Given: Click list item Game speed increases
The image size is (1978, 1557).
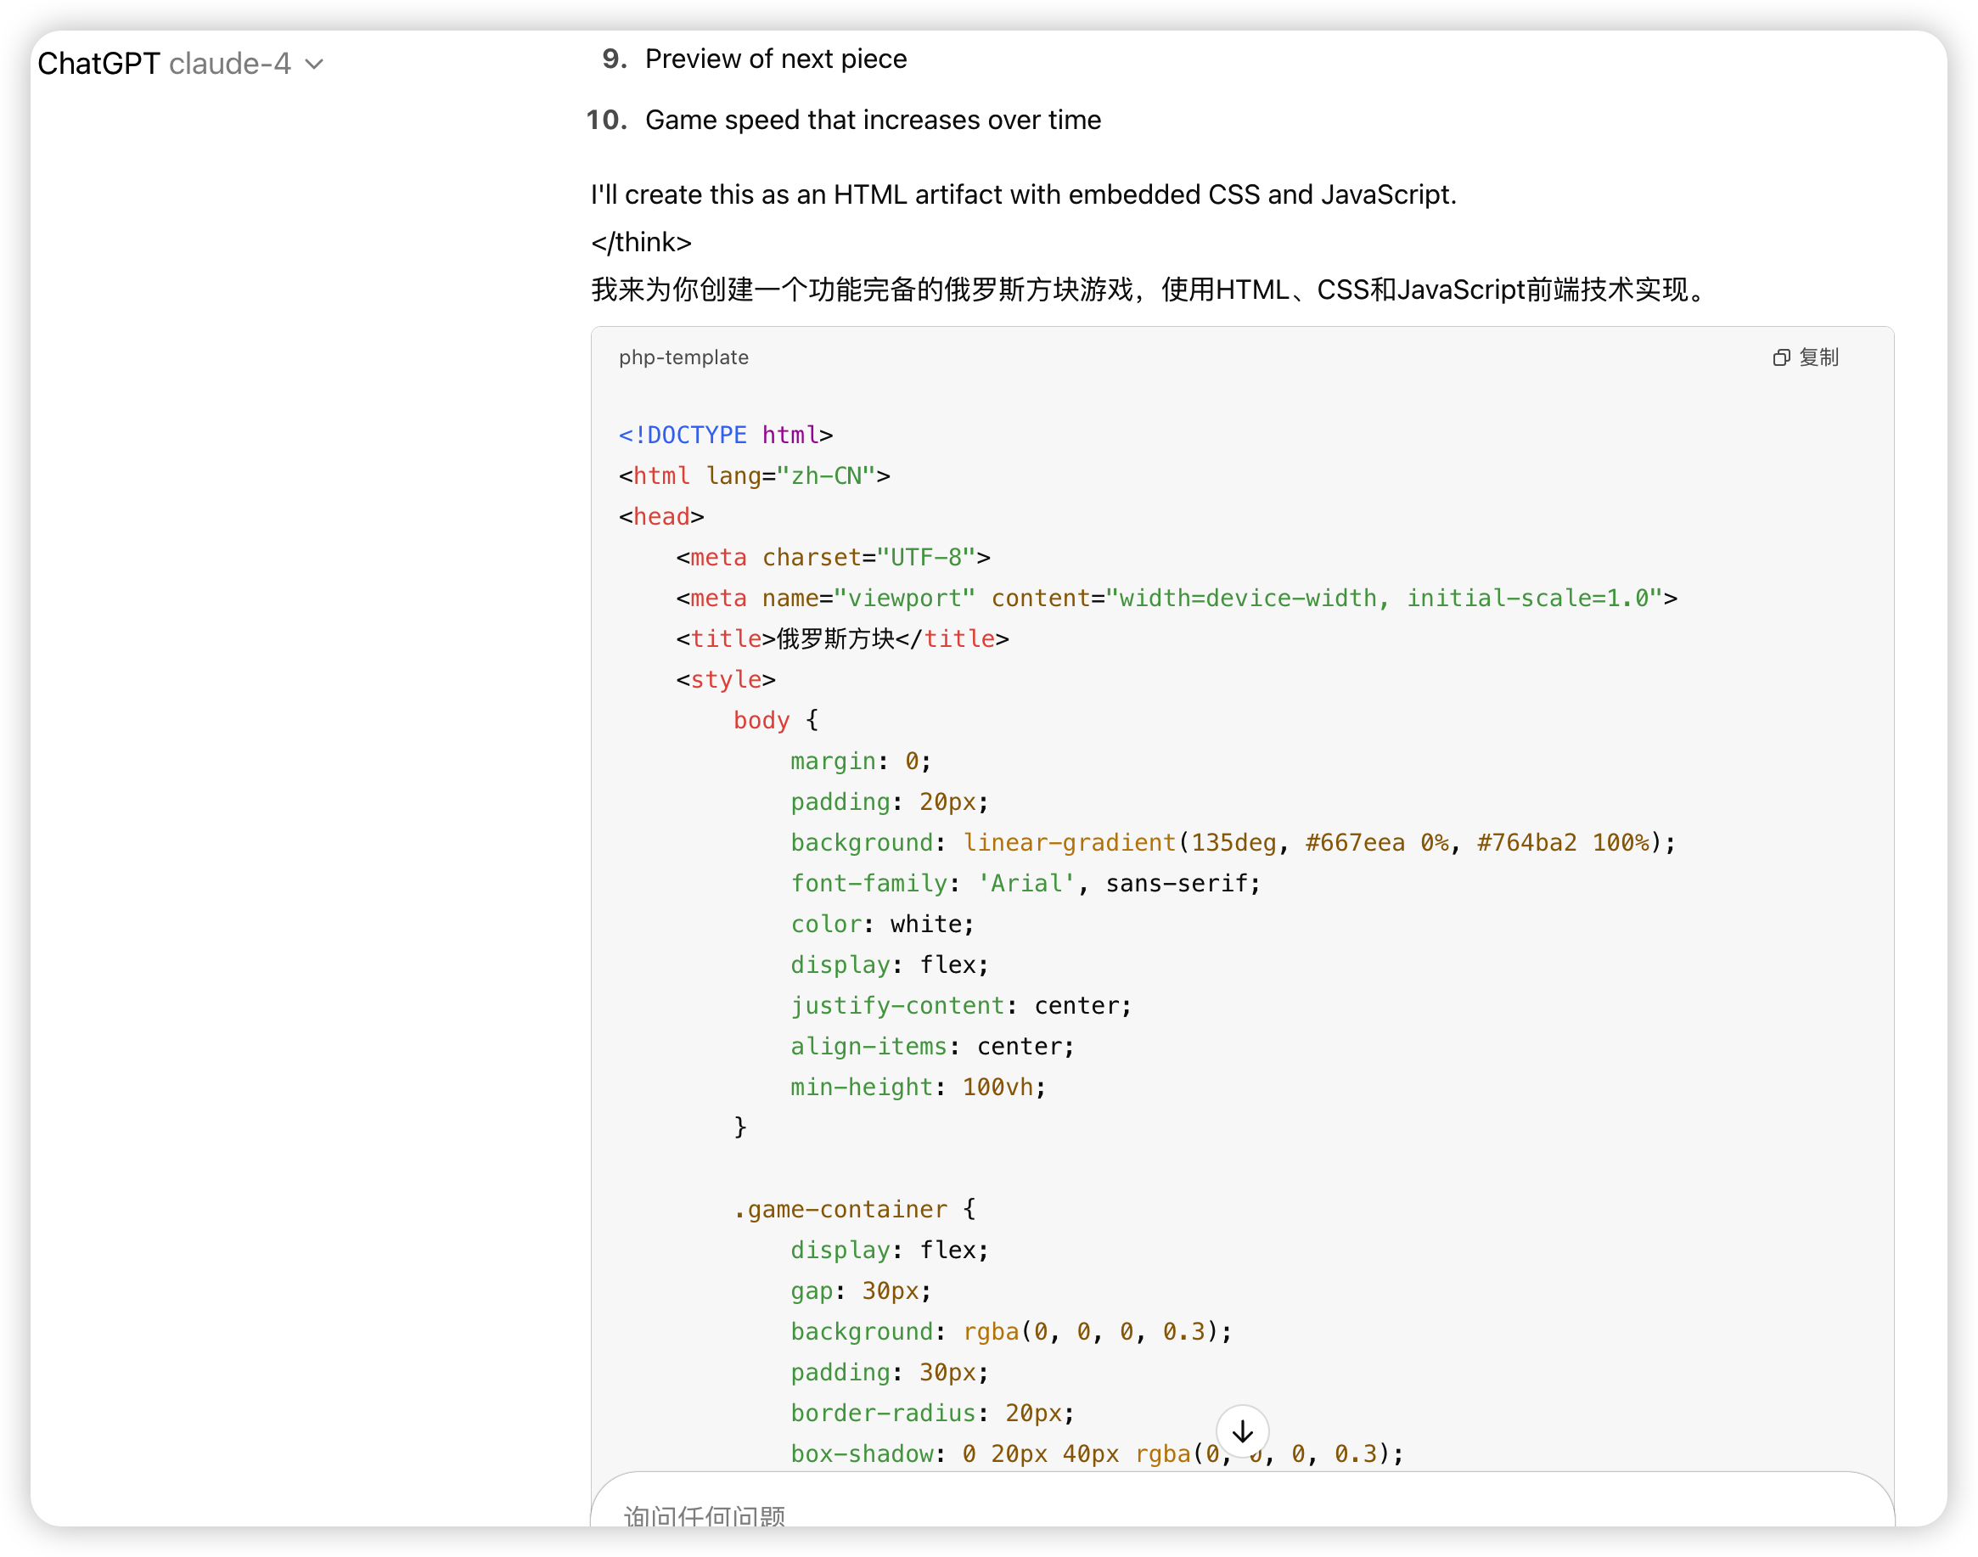Looking at the screenshot, I should 873,121.
